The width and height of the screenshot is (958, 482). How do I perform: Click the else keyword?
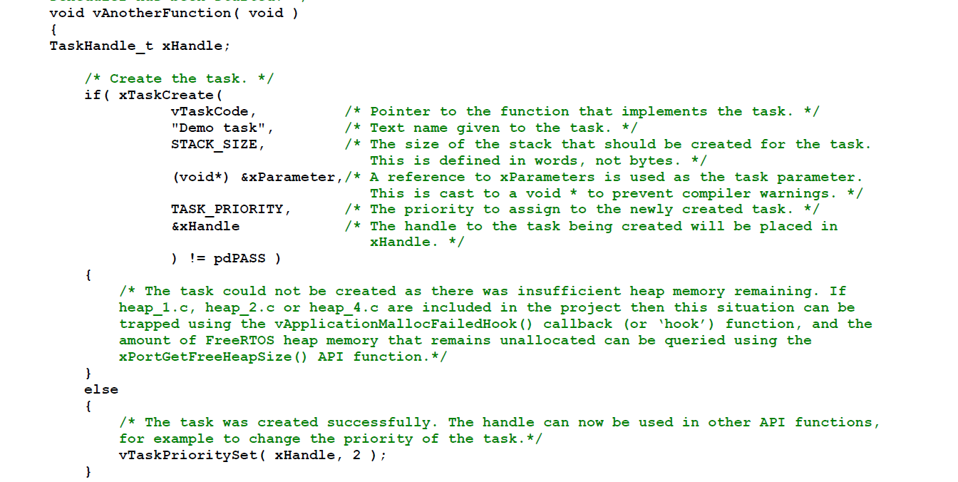coord(101,389)
